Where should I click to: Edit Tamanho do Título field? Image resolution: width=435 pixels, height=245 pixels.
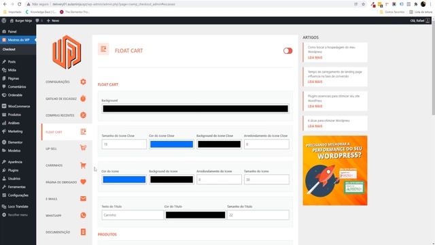tap(258, 215)
